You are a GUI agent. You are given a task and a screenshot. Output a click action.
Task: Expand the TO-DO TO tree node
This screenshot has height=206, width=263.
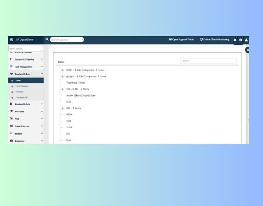point(63,89)
